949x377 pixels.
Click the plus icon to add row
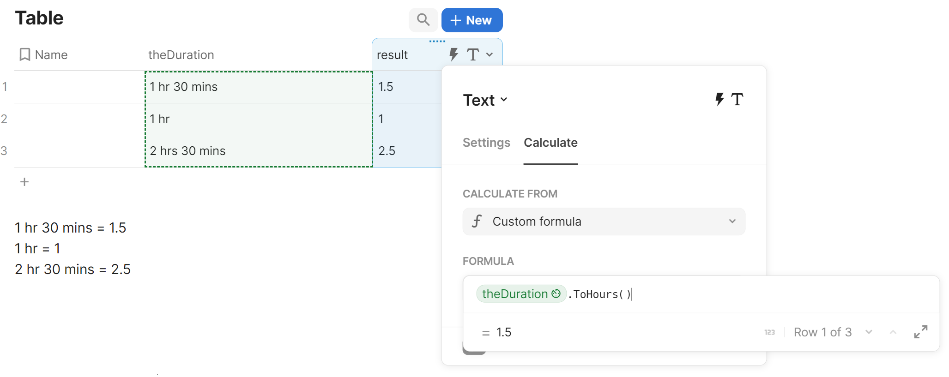coord(24,182)
